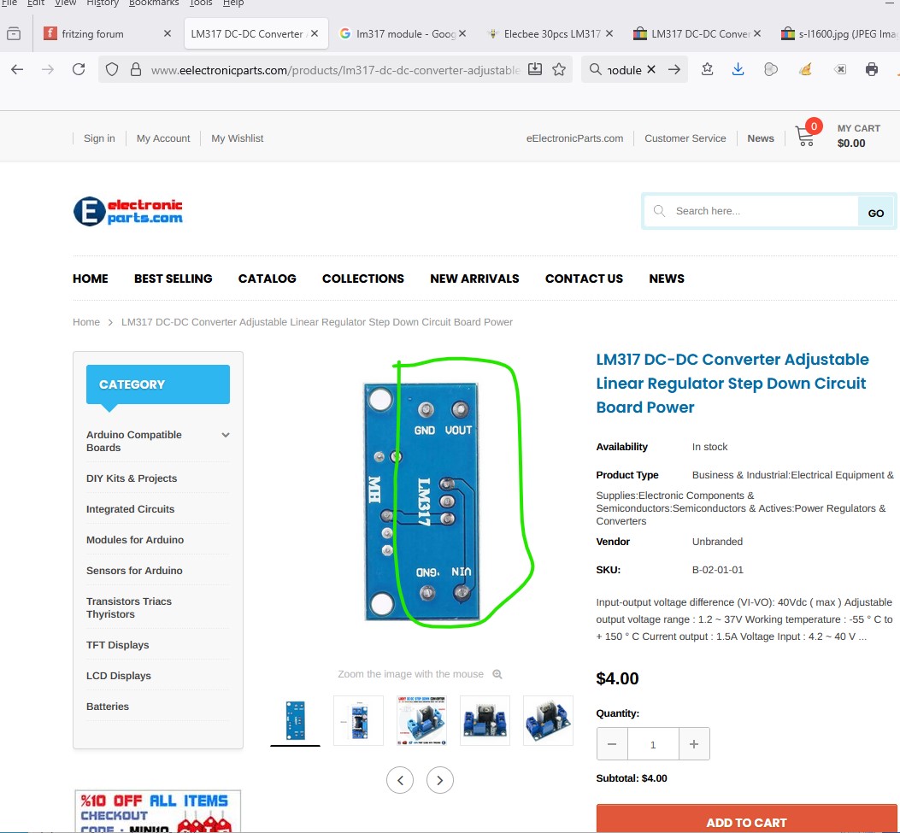Open the browser downloads arrow icon
Viewport: 900px width, 833px height.
coord(738,69)
